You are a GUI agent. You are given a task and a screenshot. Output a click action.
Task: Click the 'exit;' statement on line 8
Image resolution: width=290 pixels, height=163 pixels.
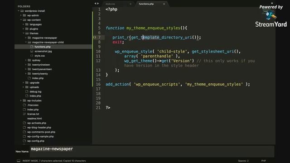pyautogui.click(x=118, y=42)
